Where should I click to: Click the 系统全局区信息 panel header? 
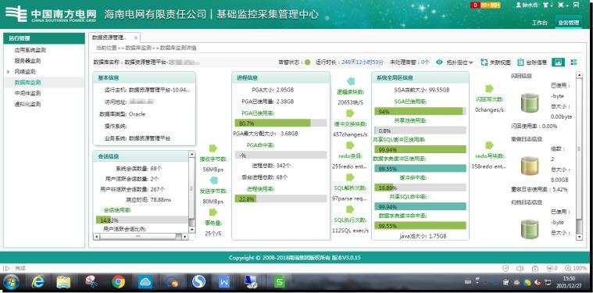420,77
